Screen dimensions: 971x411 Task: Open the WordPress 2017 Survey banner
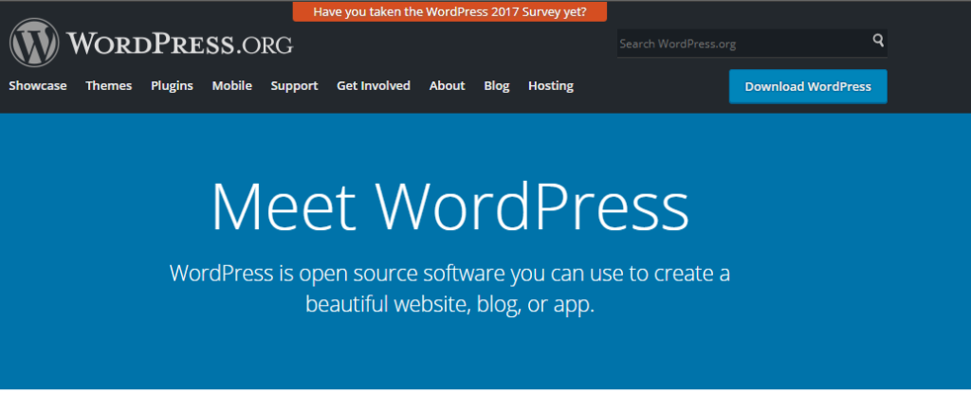(449, 11)
